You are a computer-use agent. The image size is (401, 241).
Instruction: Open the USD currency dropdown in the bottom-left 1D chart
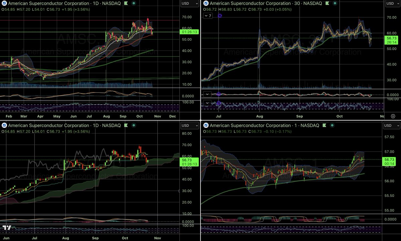pos(189,126)
